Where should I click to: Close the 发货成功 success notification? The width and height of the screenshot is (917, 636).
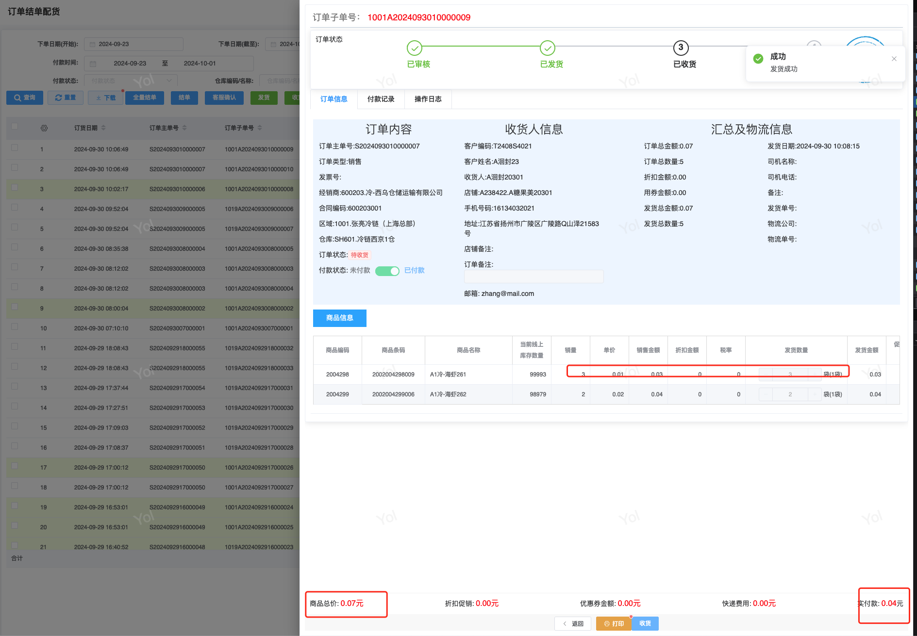894,59
